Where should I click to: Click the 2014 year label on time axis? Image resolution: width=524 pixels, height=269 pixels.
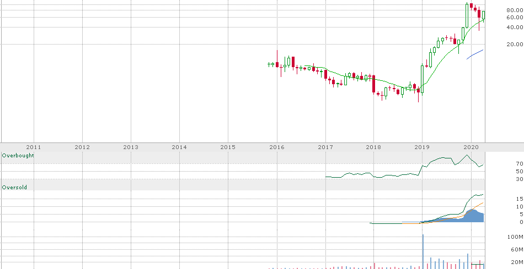click(x=179, y=147)
